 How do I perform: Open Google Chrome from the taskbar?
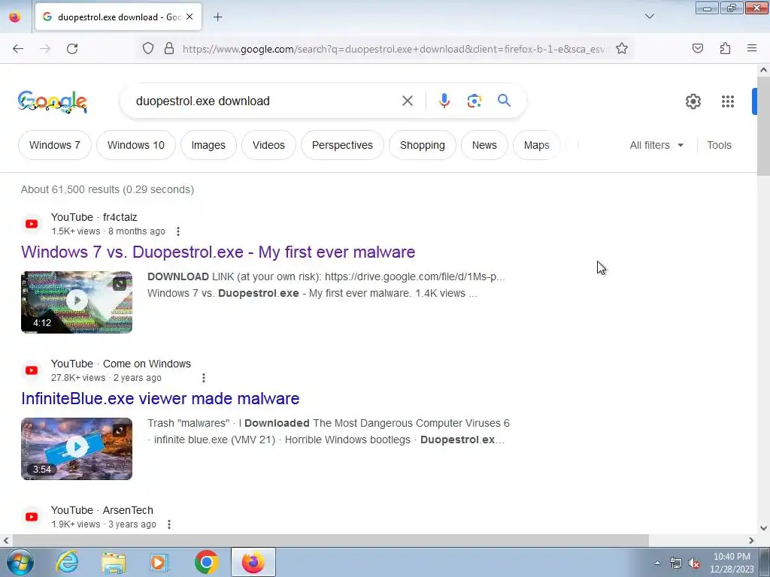click(206, 562)
